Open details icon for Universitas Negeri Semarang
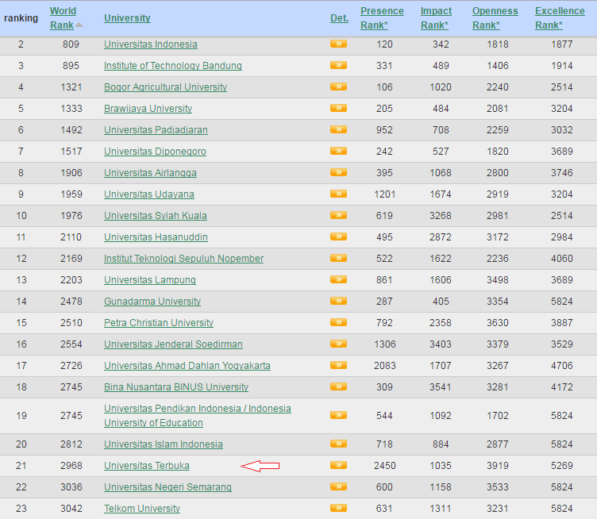Image resolution: width=597 pixels, height=519 pixels. [x=338, y=486]
